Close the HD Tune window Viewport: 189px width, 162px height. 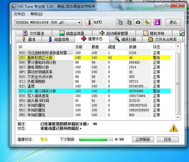click(x=178, y=5)
